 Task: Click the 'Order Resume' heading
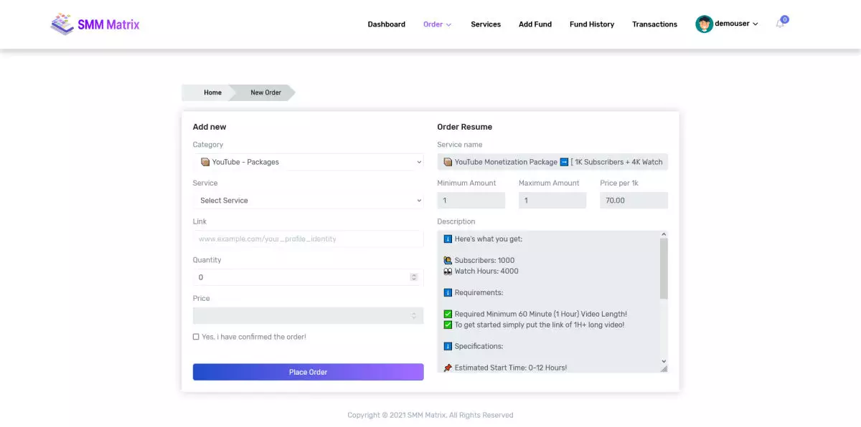[x=465, y=127]
